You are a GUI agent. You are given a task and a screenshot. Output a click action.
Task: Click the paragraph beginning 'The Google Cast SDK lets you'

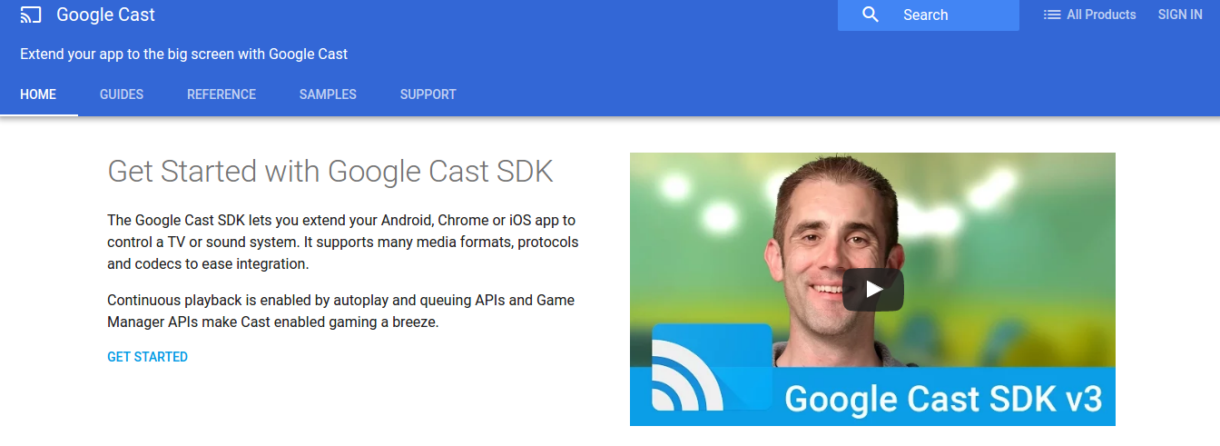tap(343, 243)
